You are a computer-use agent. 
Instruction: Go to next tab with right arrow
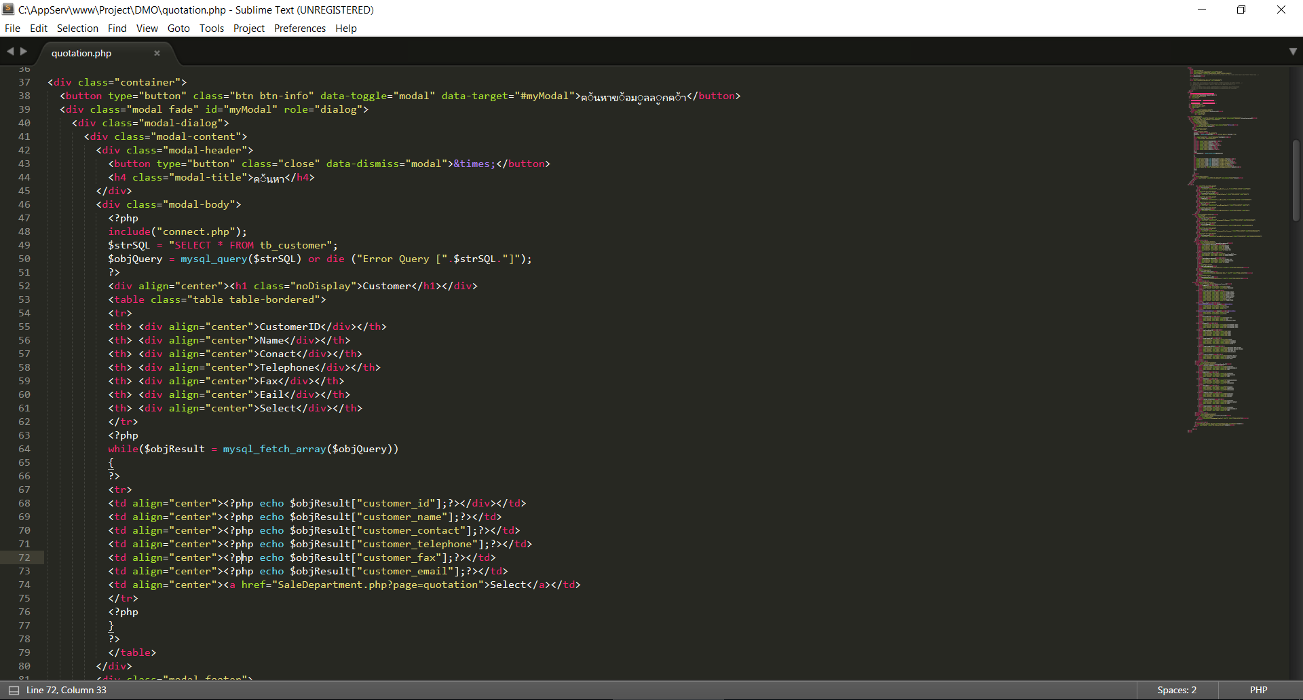tap(24, 51)
